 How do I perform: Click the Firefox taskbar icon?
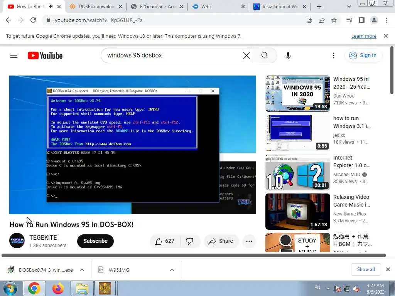58,288
